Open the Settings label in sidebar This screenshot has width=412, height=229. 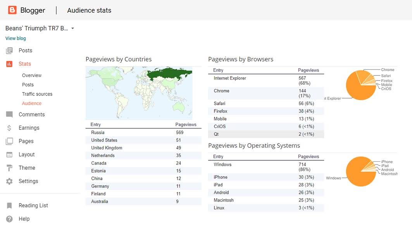pyautogui.click(x=28, y=181)
